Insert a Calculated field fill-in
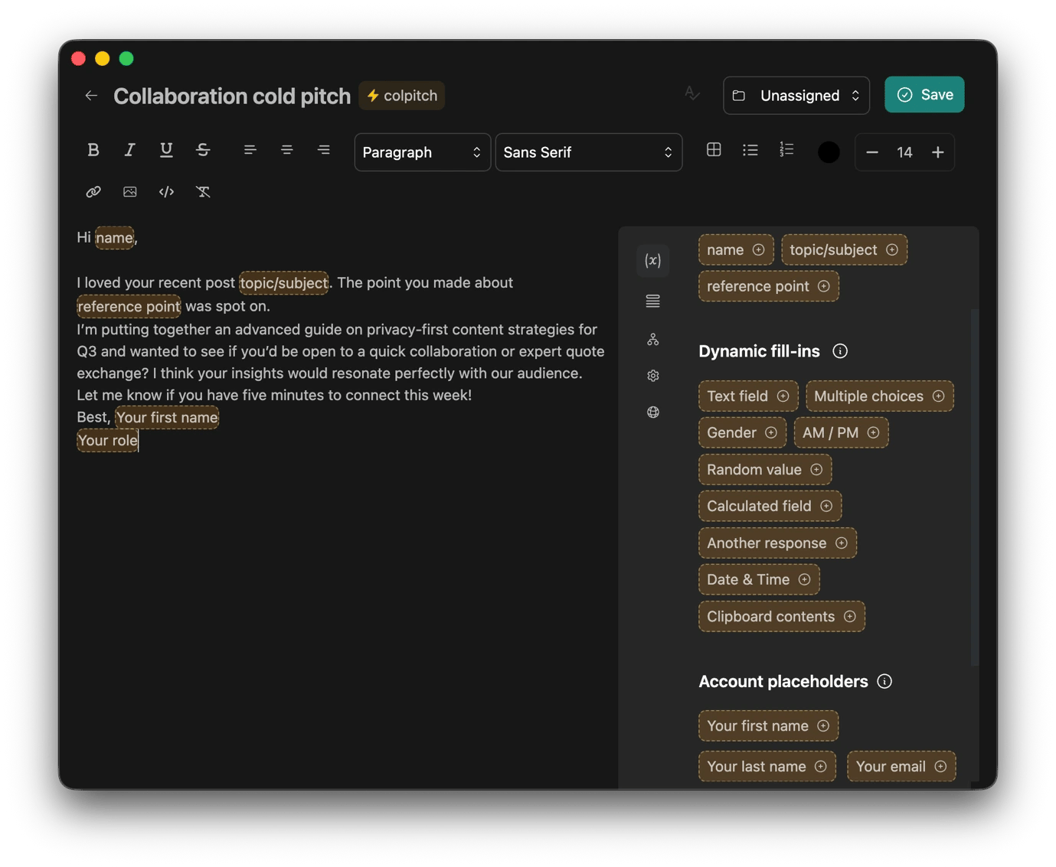Screen dimensions: 1056x867 770,507
